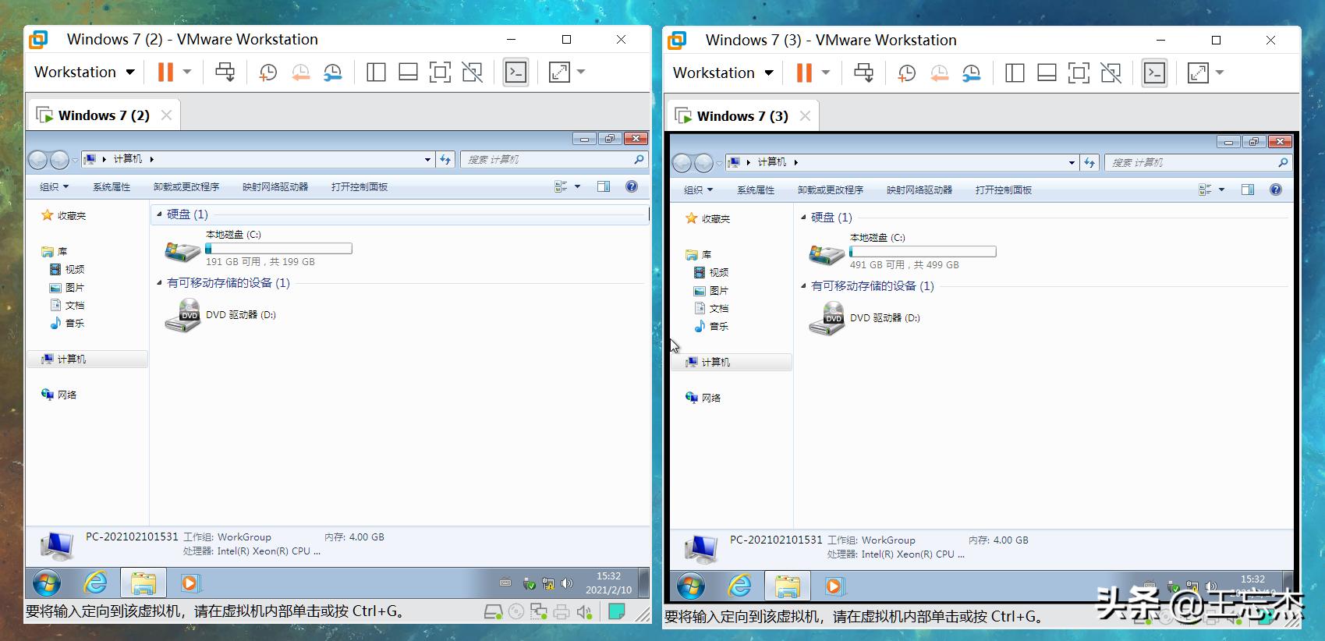Collapse 有可移动存储的设备 (1) group in Windows 7 (3)
This screenshot has height=641, width=1325.
[804, 285]
